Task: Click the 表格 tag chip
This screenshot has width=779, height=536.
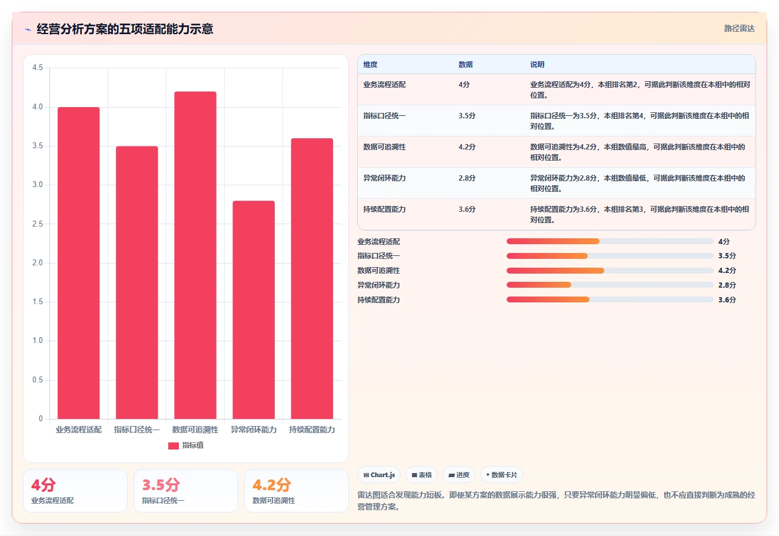Action: point(421,475)
